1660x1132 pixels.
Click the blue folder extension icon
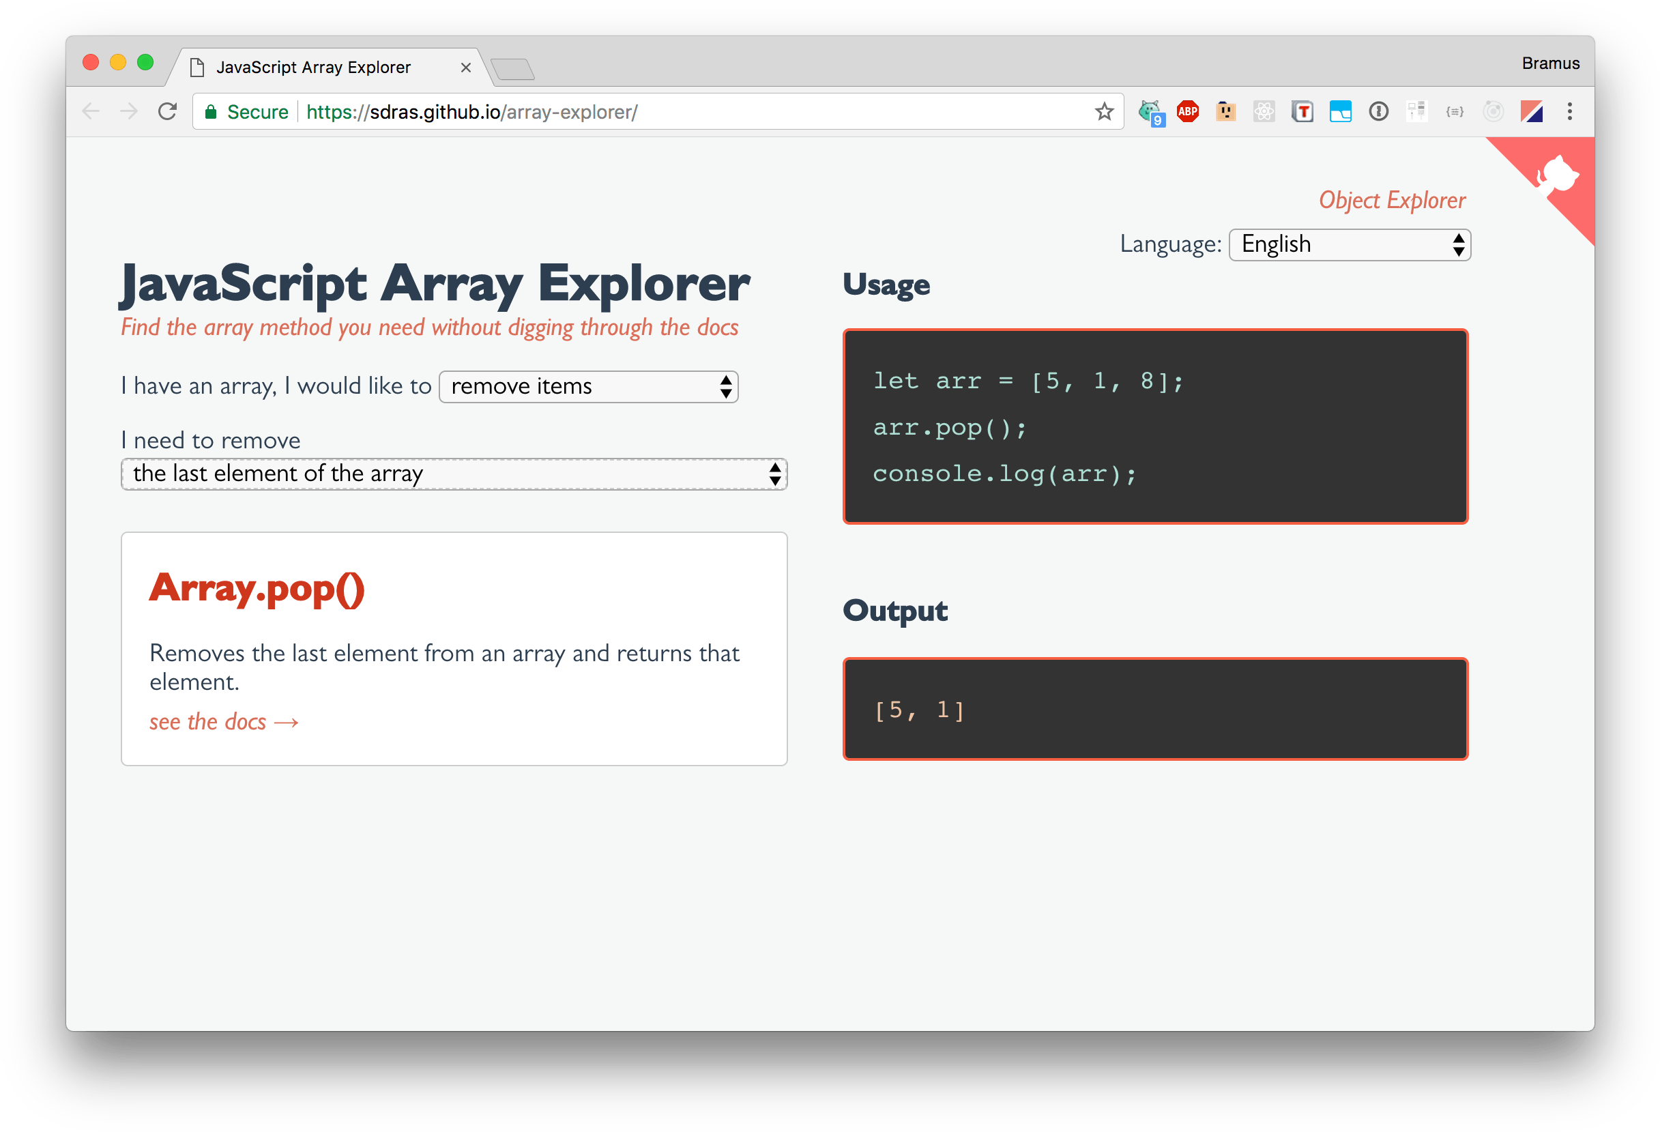tap(1340, 111)
